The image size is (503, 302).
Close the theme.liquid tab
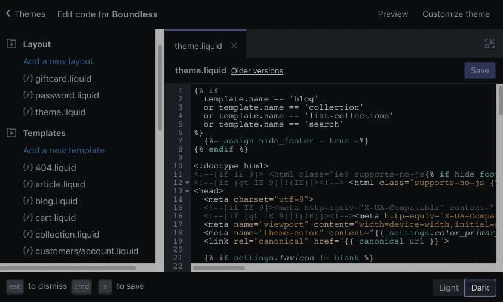coord(234,45)
